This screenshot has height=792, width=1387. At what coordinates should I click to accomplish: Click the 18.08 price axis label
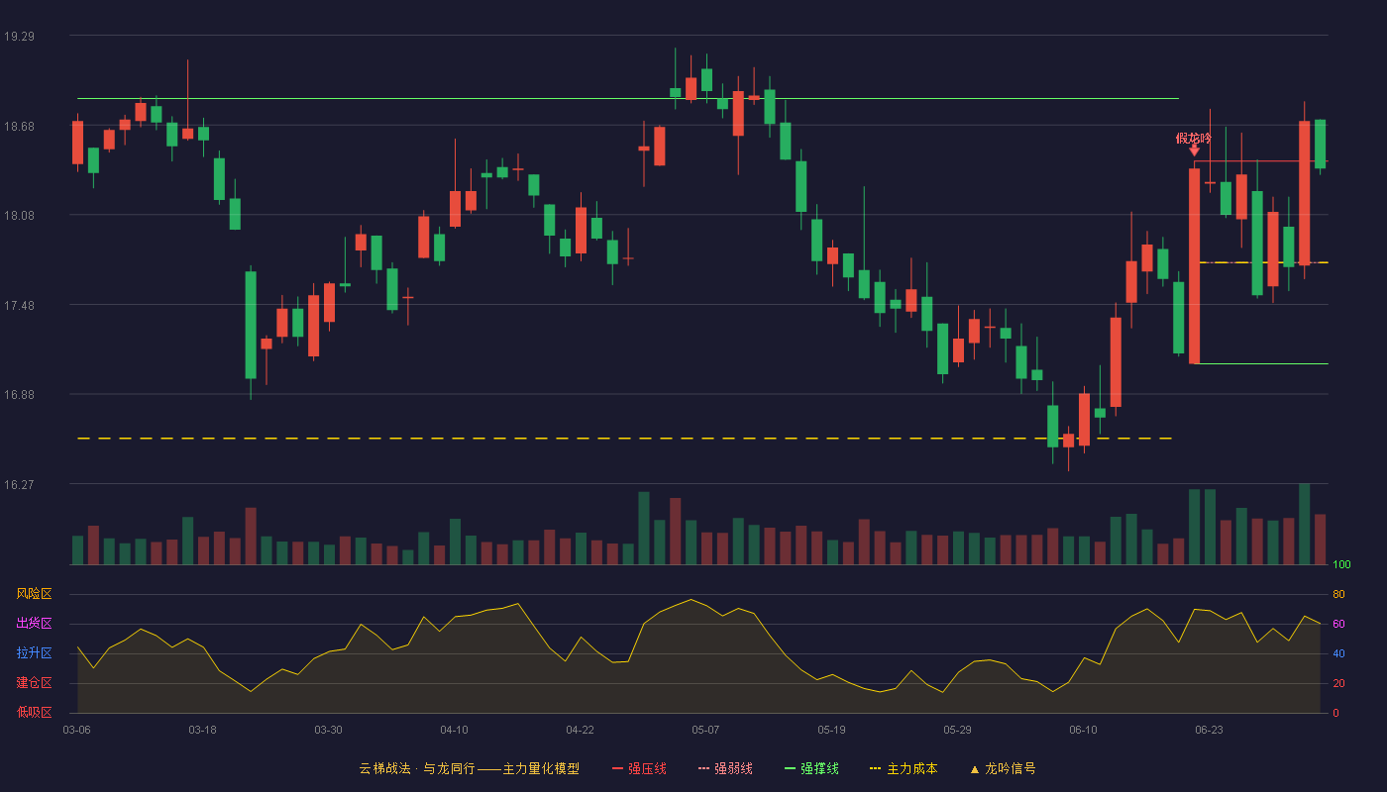point(19,216)
